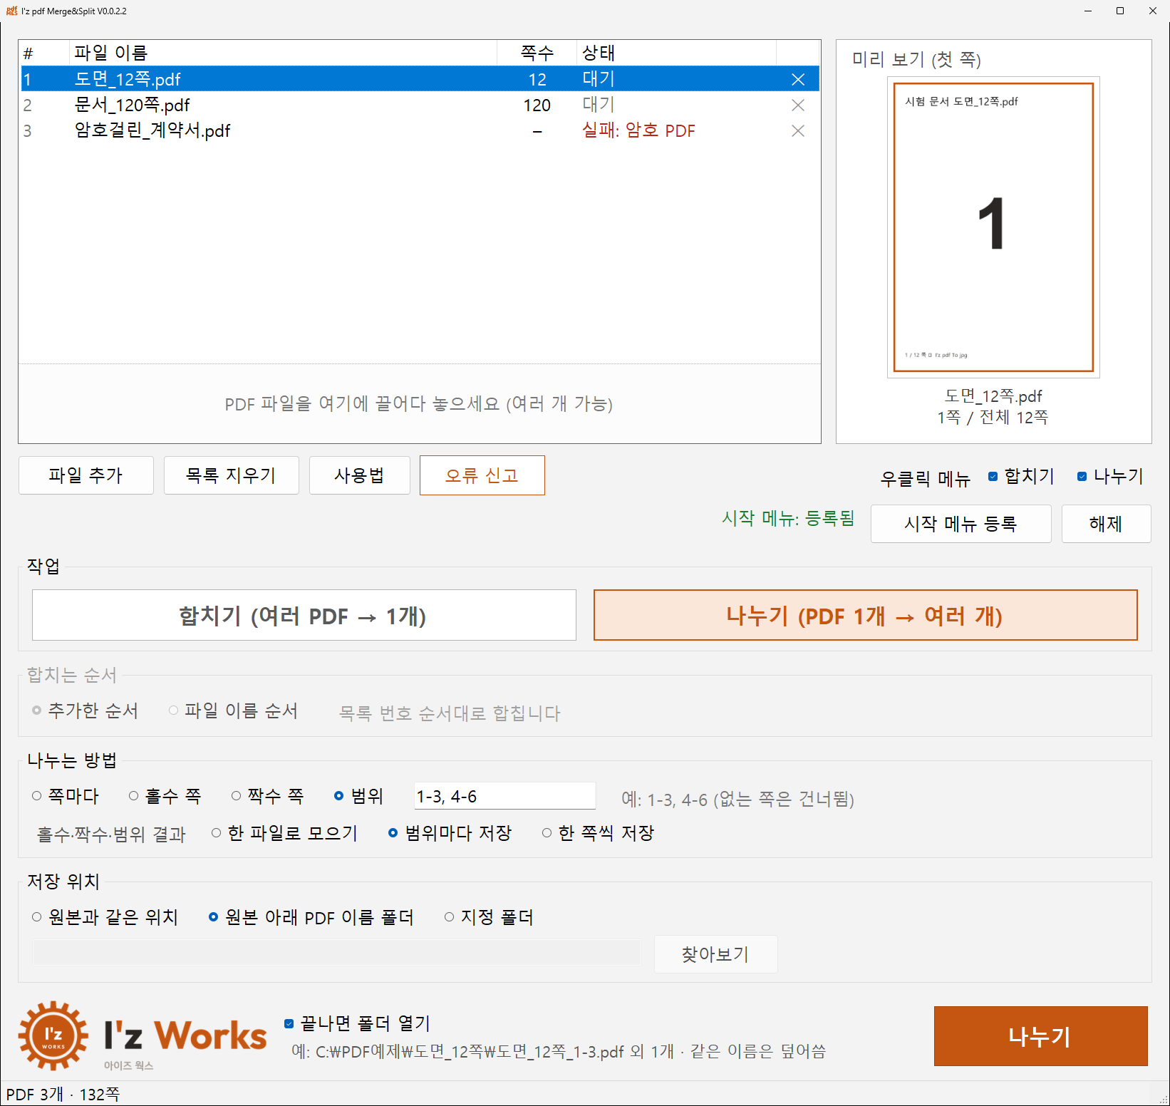Switch to 나누기 (PDF 1개 → 여러 개) mode
1170x1106 pixels.
coord(865,615)
